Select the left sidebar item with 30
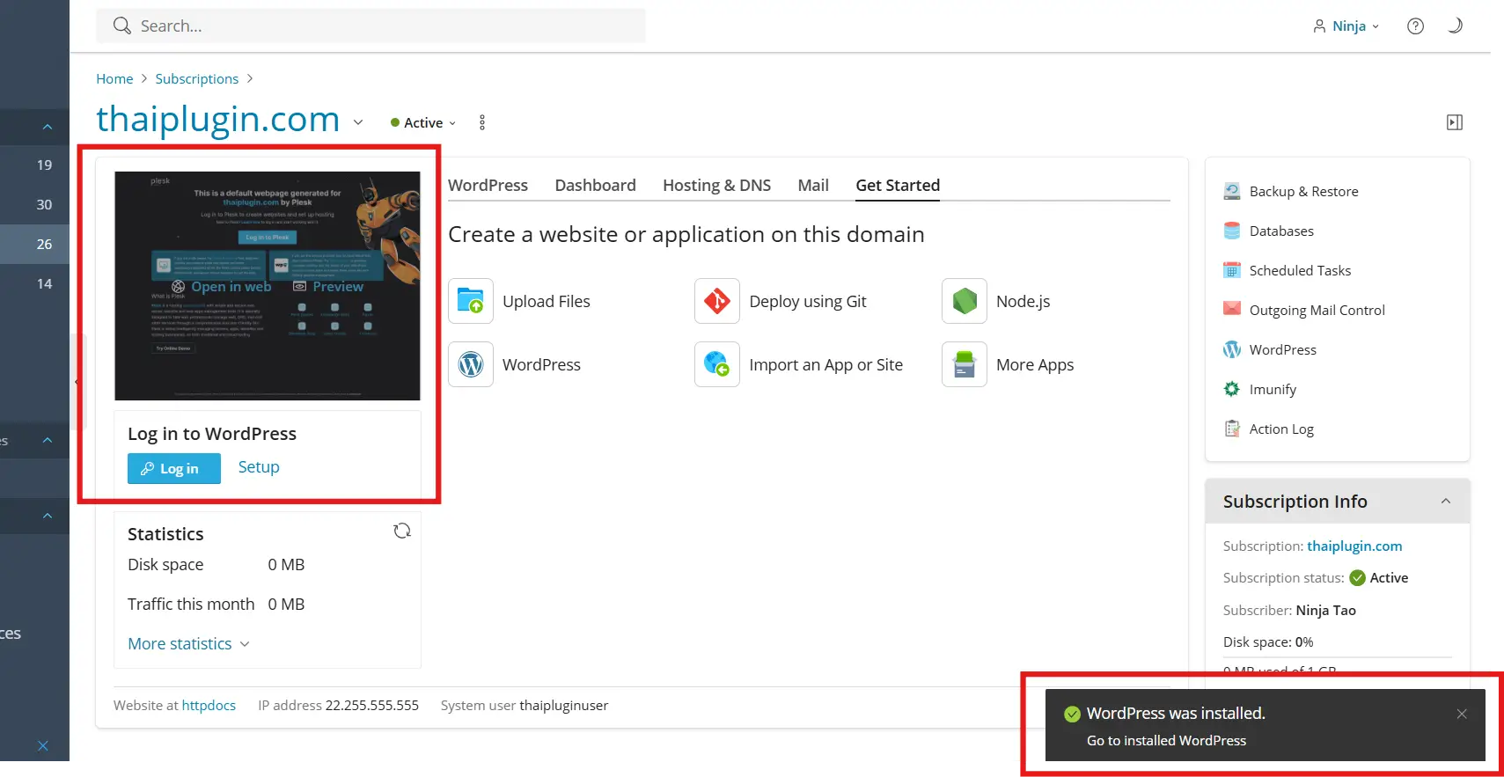This screenshot has width=1504, height=777. 35,204
